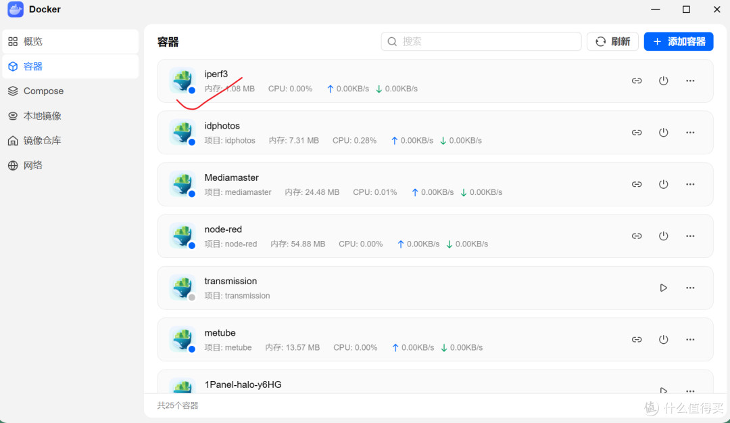Click the 项目: transmission label

tap(237, 296)
